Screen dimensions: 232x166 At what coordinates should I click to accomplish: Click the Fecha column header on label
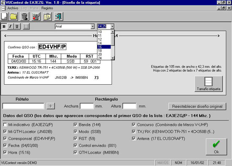18,56
